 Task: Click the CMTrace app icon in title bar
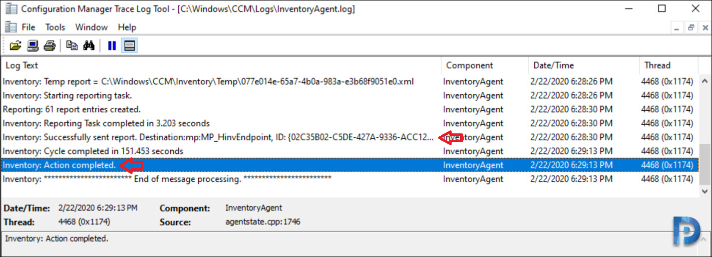tap(10, 9)
